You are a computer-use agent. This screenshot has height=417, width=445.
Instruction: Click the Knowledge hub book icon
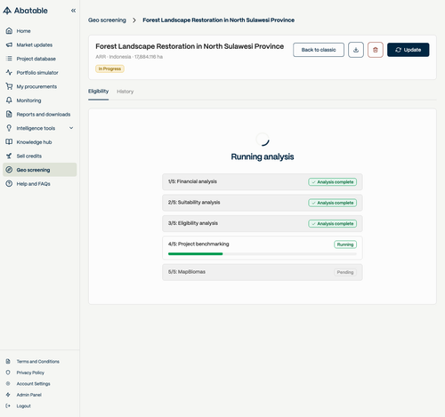[9, 142]
